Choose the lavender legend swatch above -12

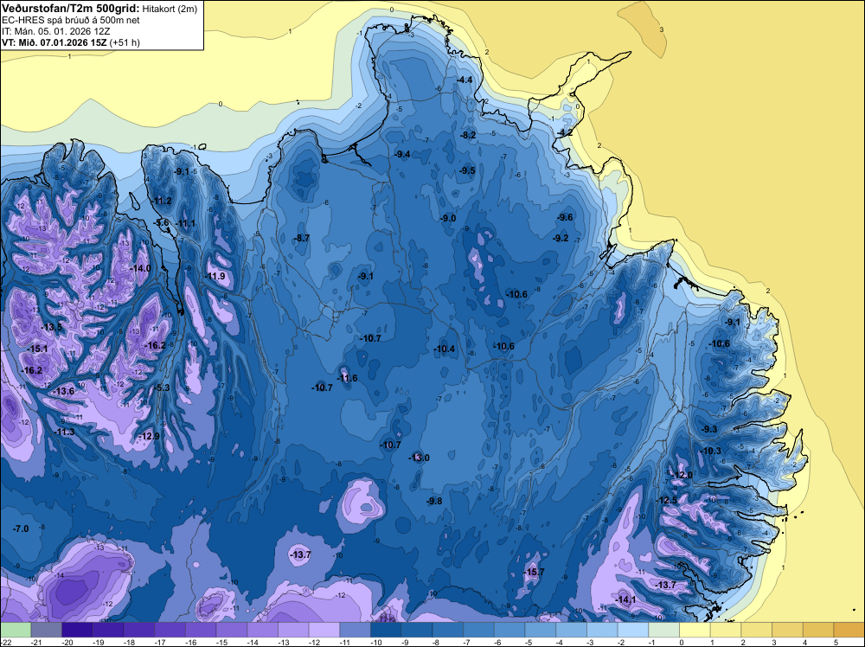[x=324, y=630]
